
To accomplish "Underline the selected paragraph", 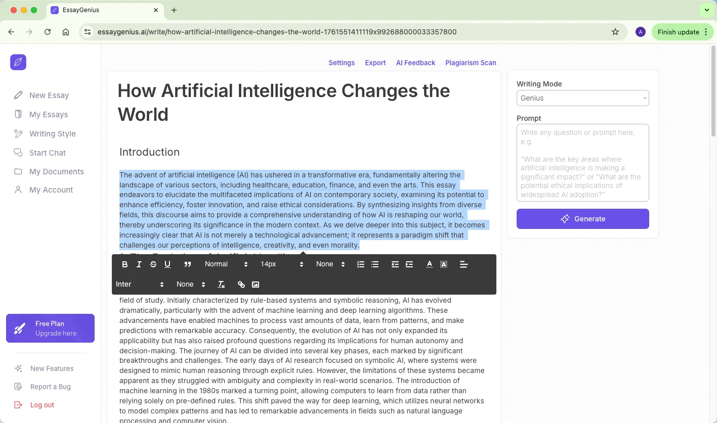I will 167,264.
